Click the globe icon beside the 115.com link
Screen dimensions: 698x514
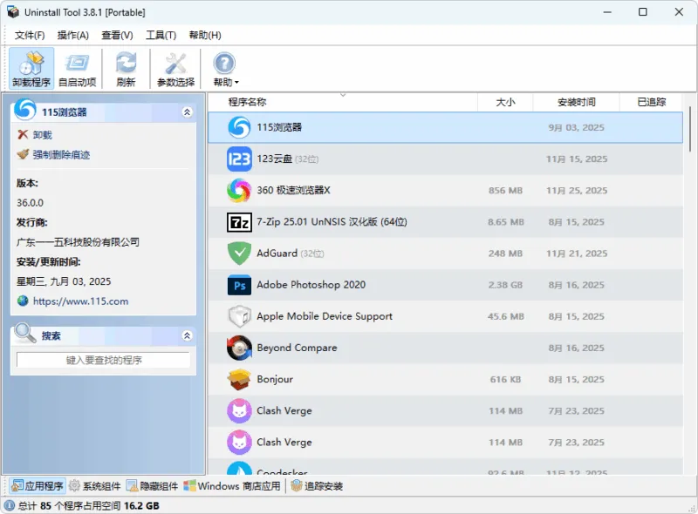point(23,301)
